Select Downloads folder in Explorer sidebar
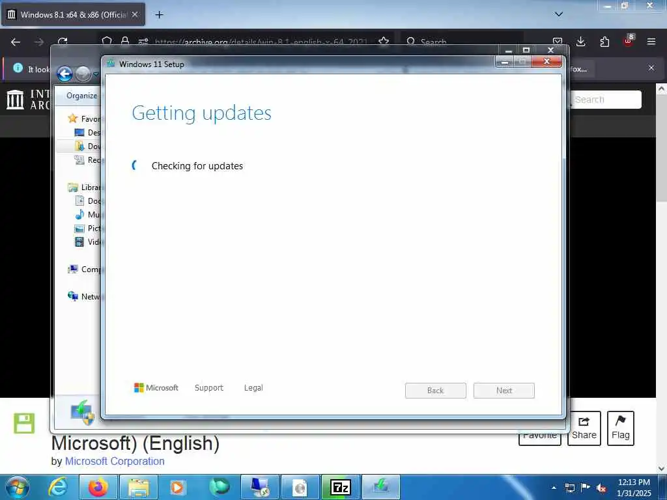This screenshot has height=500, width=667. (x=79, y=146)
